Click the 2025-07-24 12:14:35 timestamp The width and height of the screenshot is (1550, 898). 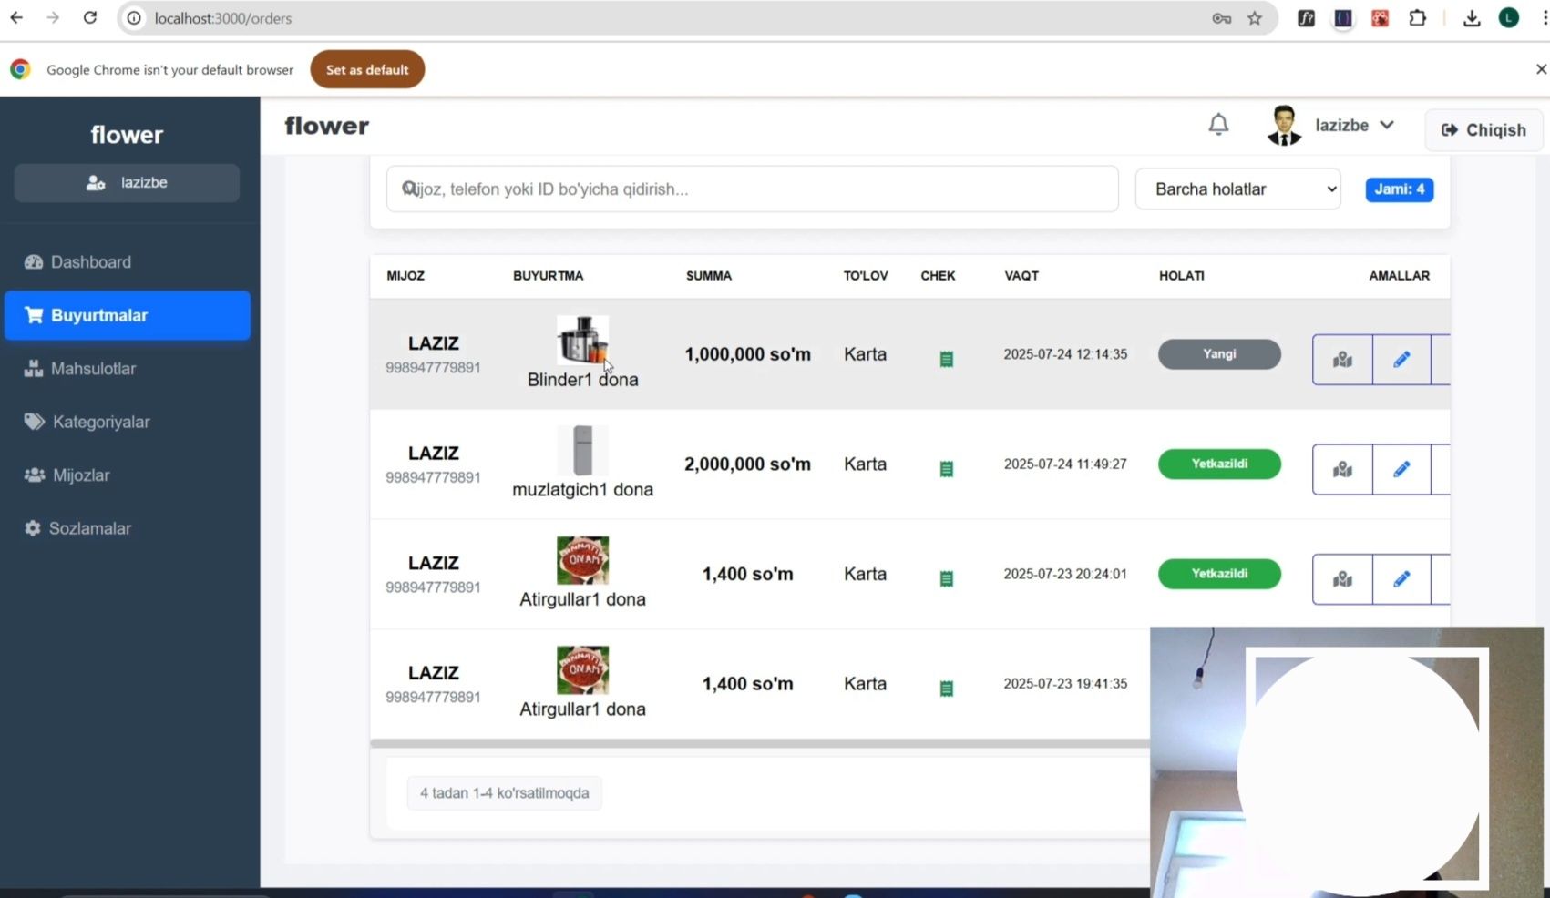[1065, 354]
